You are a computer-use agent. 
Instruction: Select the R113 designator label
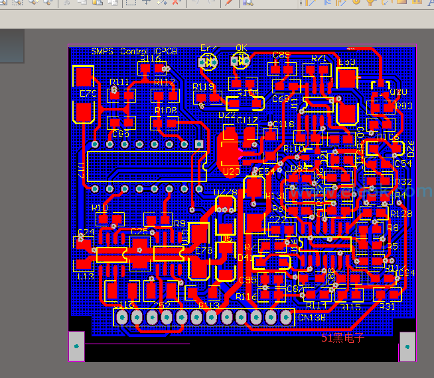coord(209,306)
